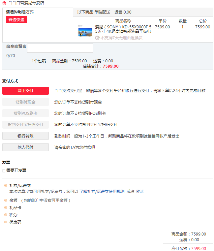Open the 当当自营索尼专卖店 store name

click(26, 3)
